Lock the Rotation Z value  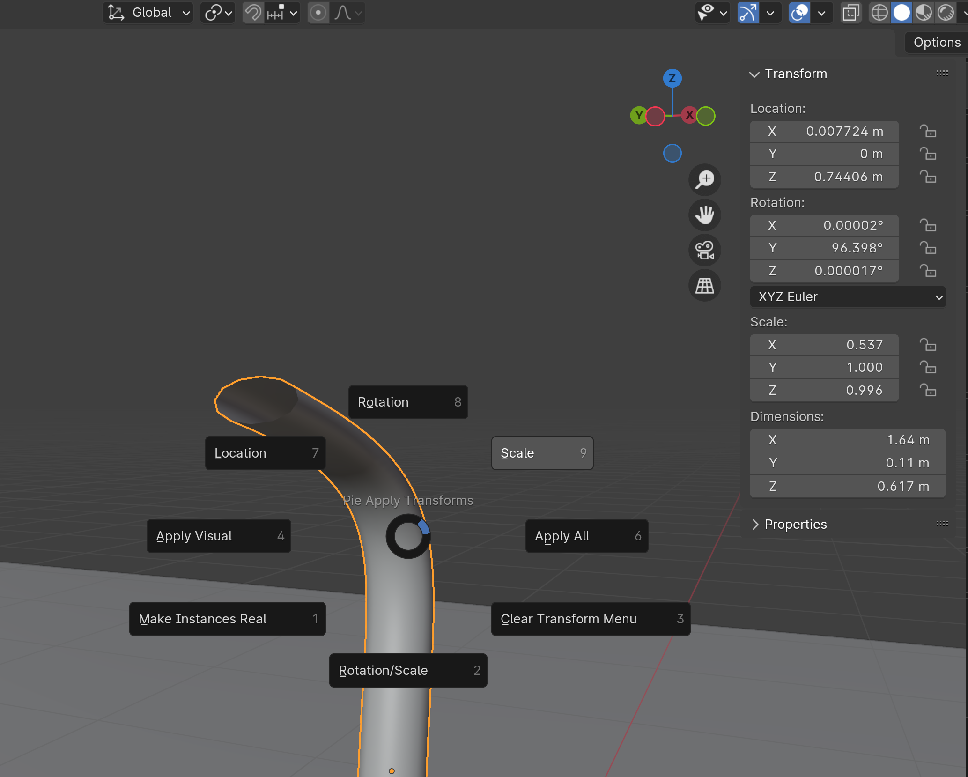coord(928,271)
